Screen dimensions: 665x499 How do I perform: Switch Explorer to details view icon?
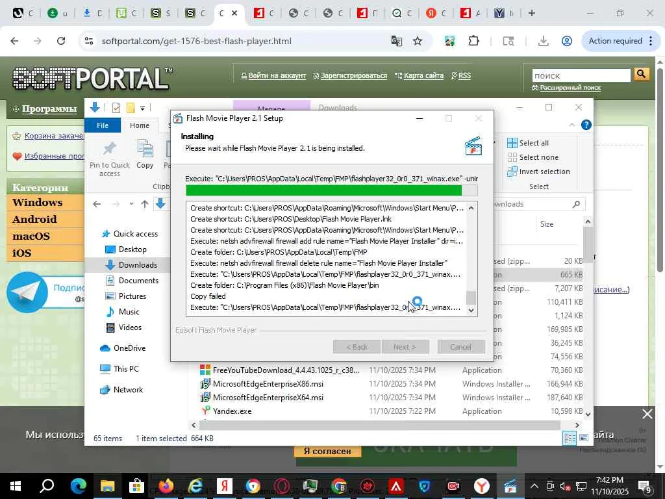coord(570,438)
